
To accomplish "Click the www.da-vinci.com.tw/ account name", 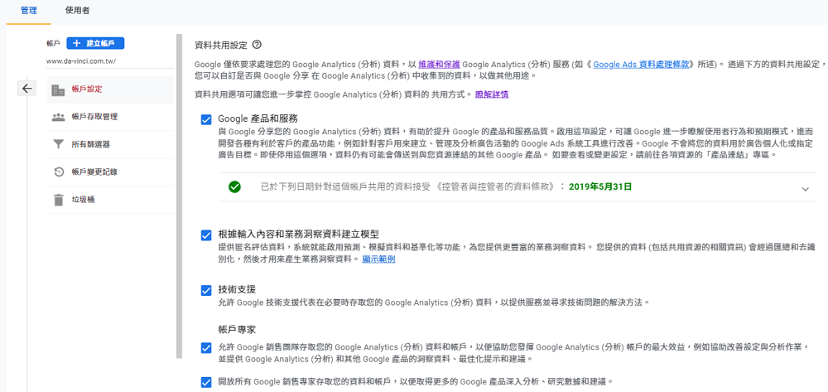I will tap(81, 60).
